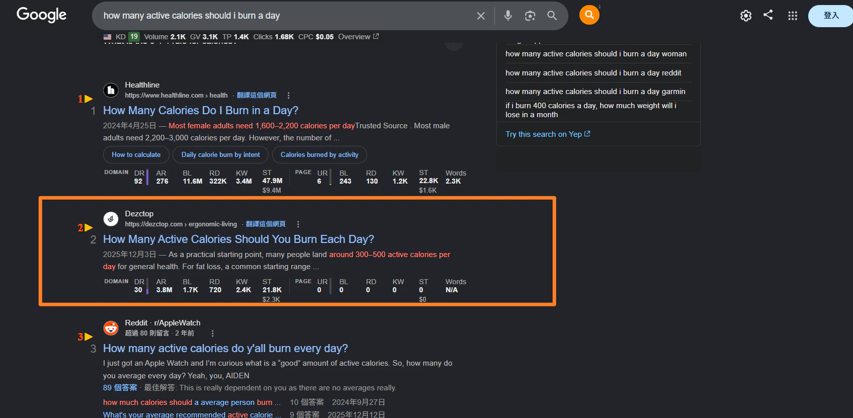Open 'How many active calories do y'all burn every day?'
Viewport: 853px width, 418px height.
point(225,348)
